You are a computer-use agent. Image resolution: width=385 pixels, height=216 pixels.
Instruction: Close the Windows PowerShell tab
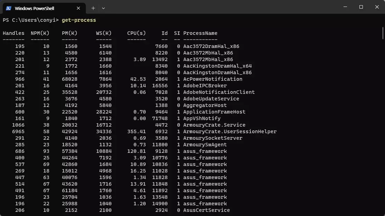pyautogui.click(x=78, y=8)
